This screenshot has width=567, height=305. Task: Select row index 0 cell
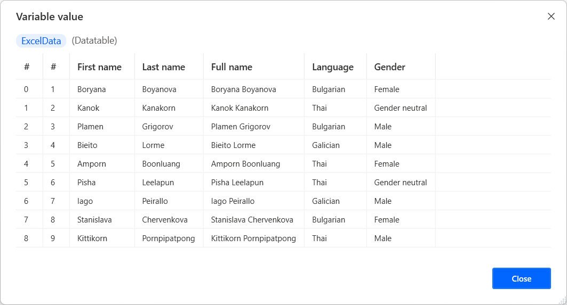[x=26, y=89]
